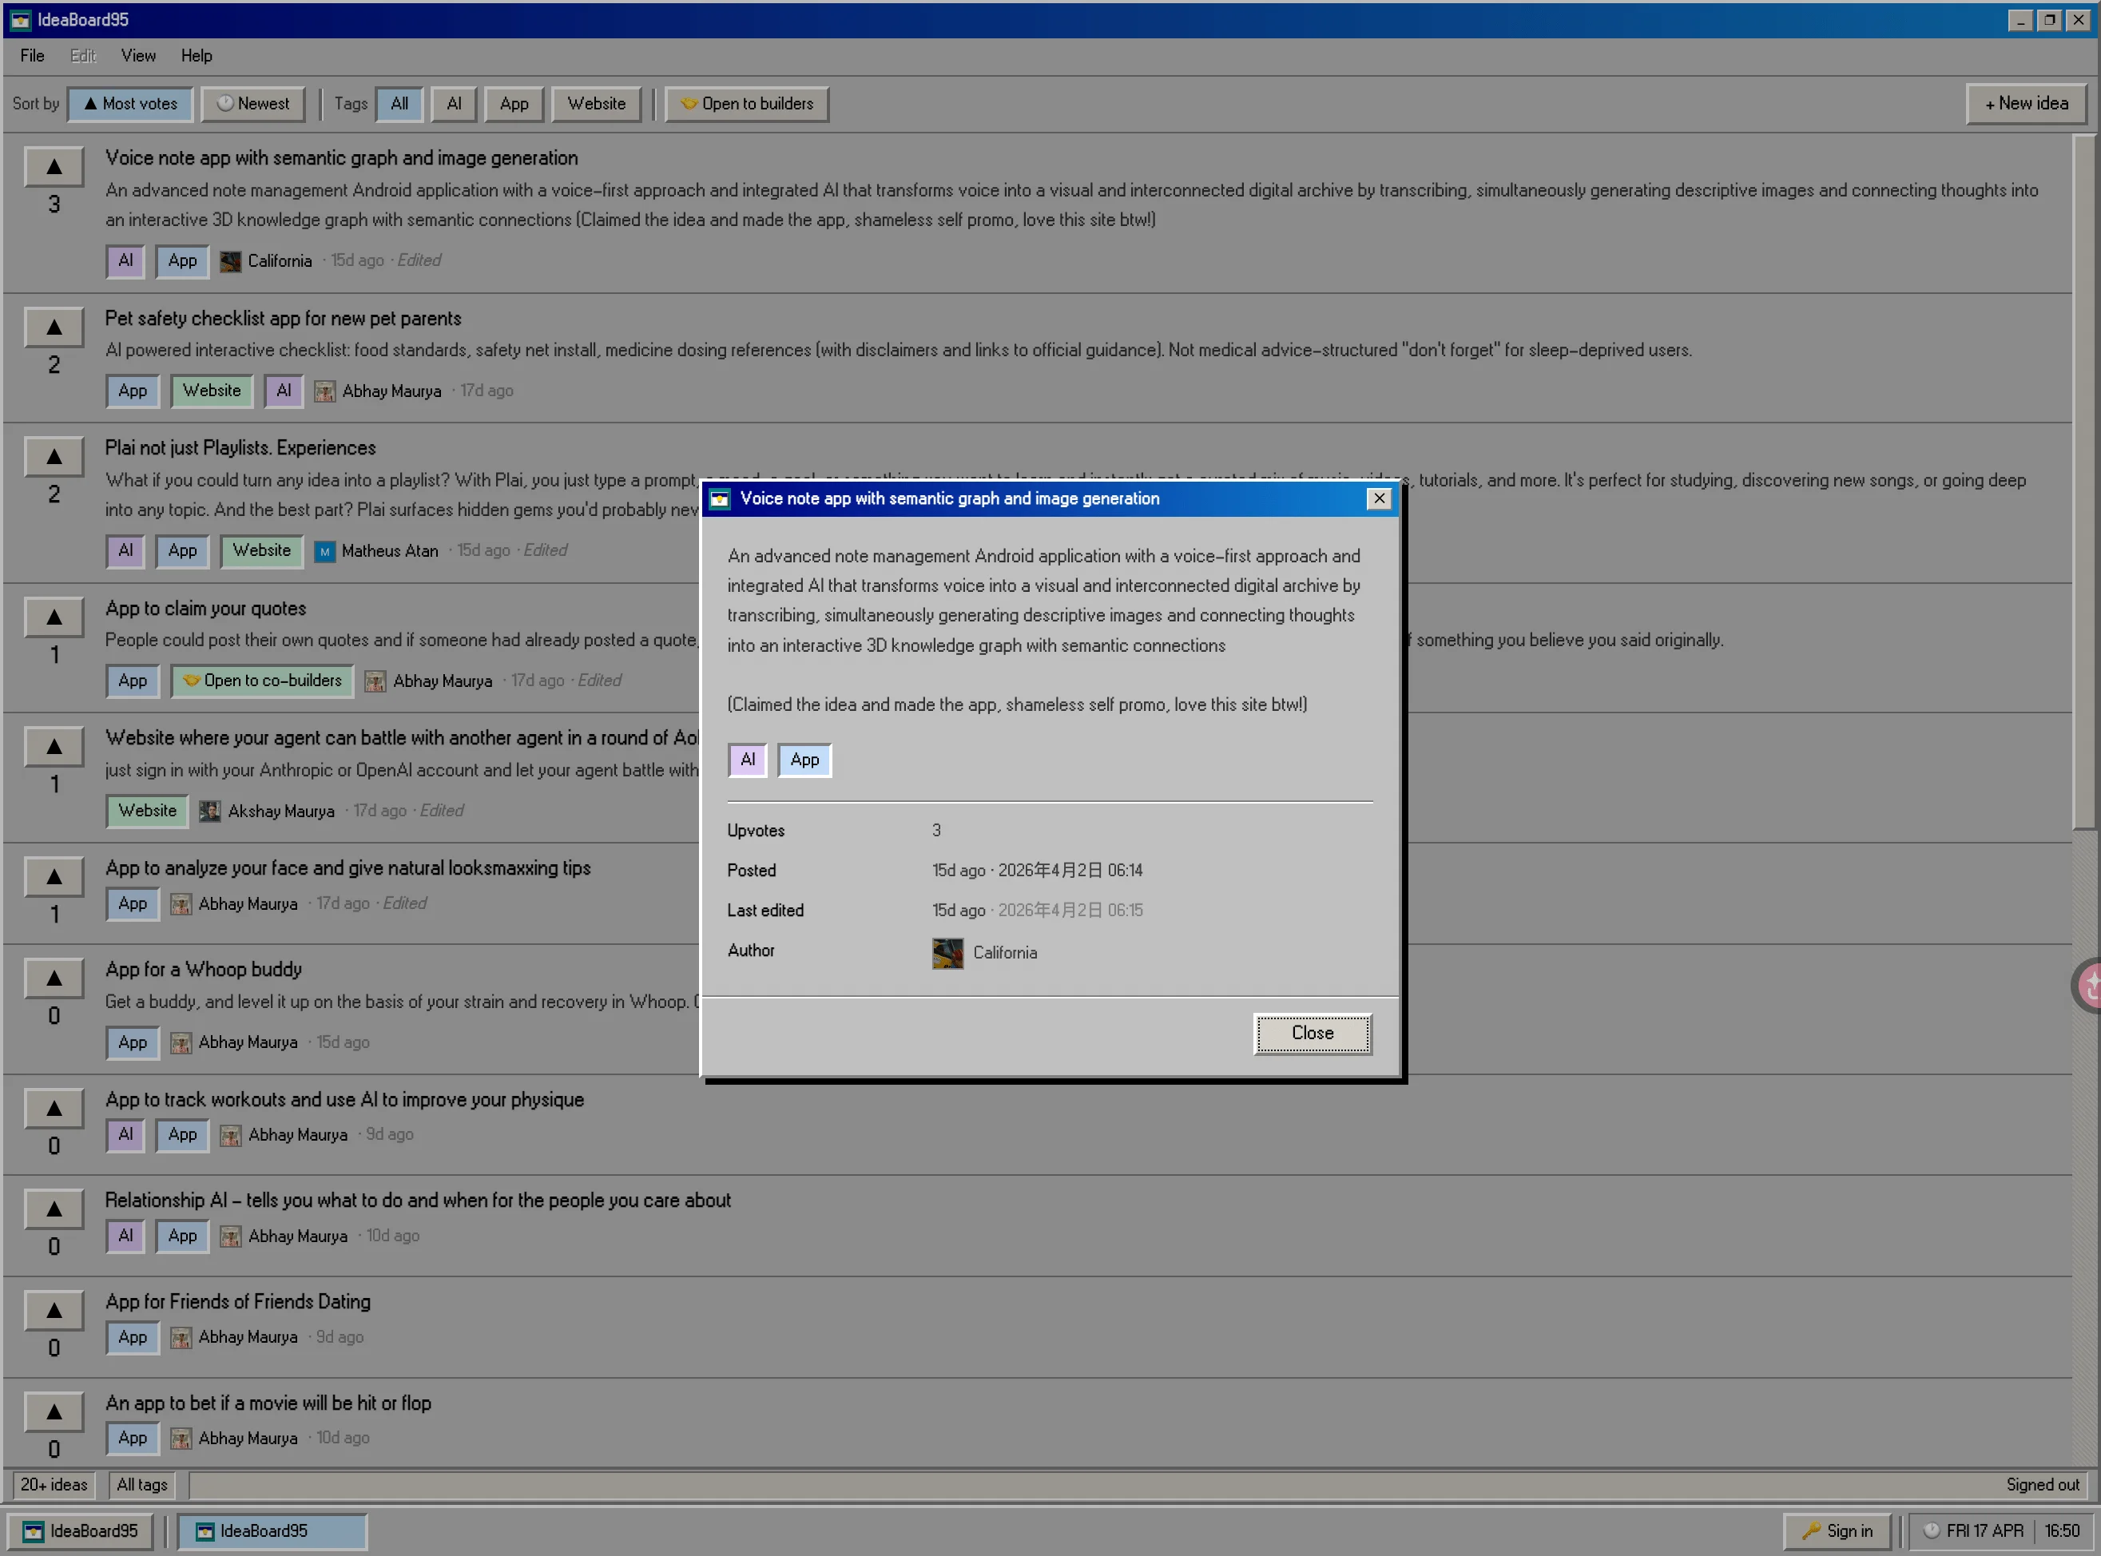Click Matheus Atan's avatar icon
This screenshot has width=2101, height=1556.
(324, 551)
